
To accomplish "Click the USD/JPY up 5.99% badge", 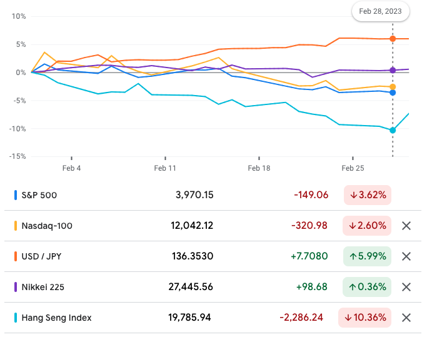I will [x=368, y=256].
